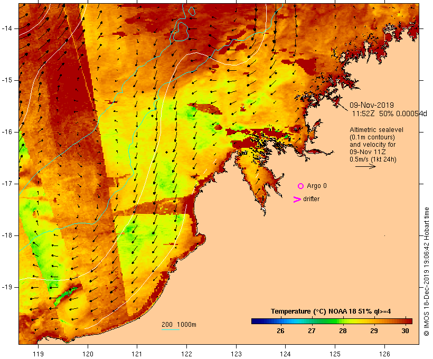
Task: Click the dark blue end of temperature colorbar
Action: 256,321
